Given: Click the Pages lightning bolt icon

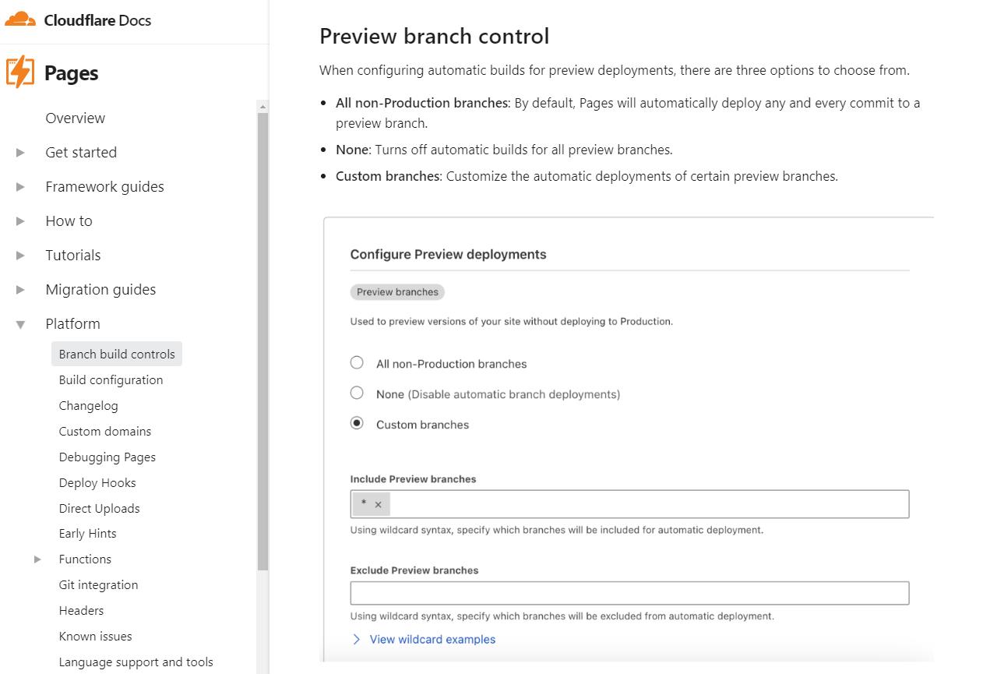Looking at the screenshot, I should point(19,72).
